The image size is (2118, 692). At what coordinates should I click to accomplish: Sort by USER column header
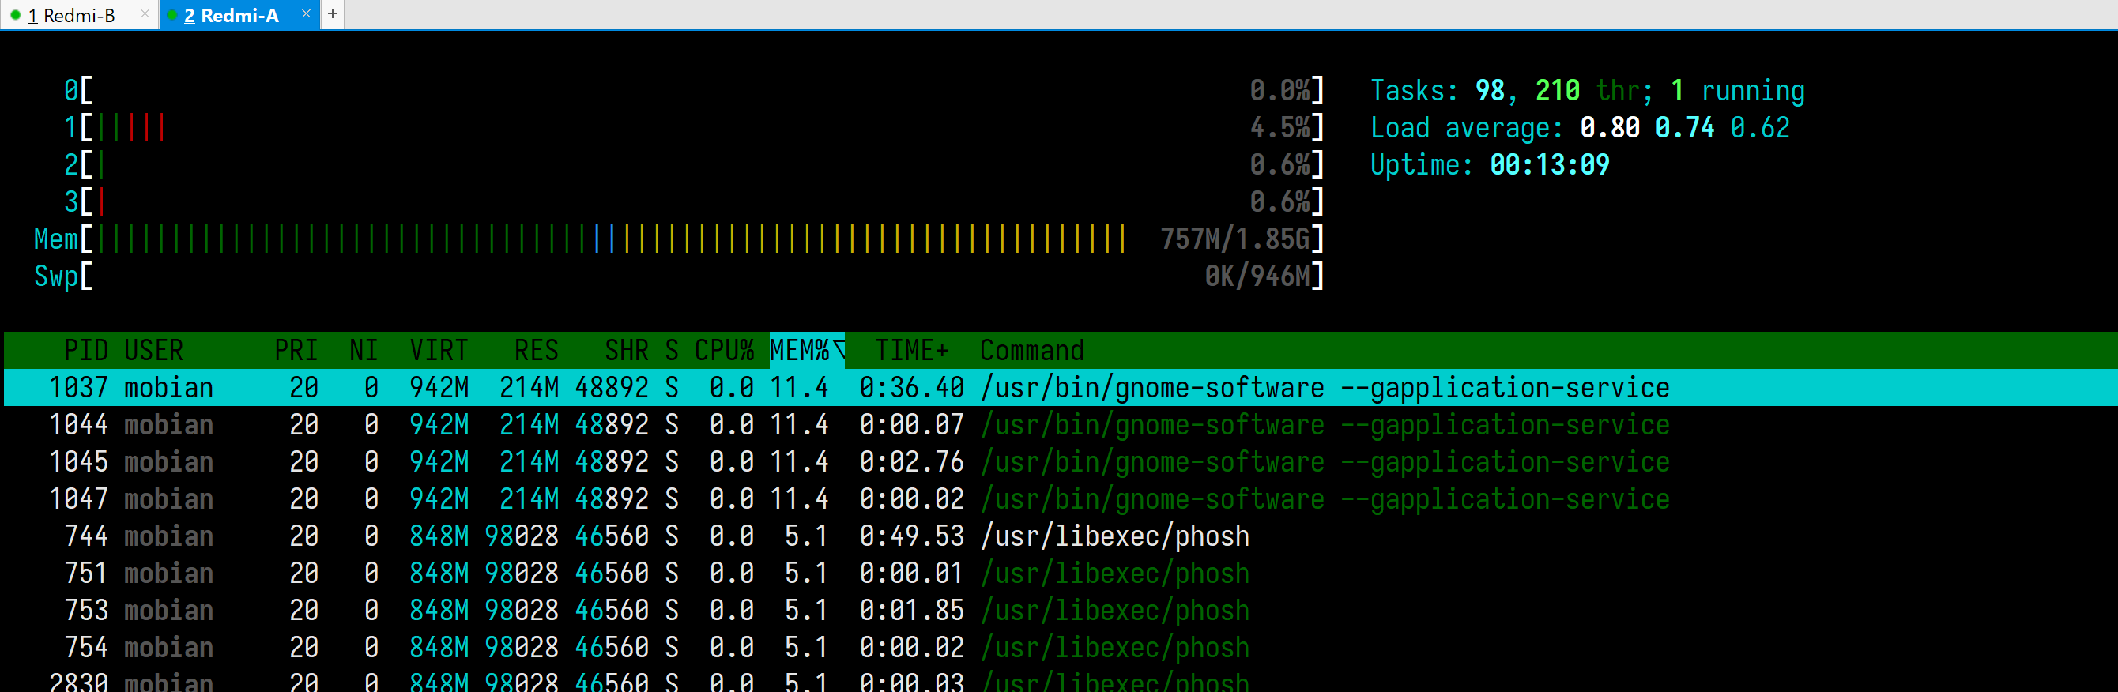pyautogui.click(x=154, y=351)
